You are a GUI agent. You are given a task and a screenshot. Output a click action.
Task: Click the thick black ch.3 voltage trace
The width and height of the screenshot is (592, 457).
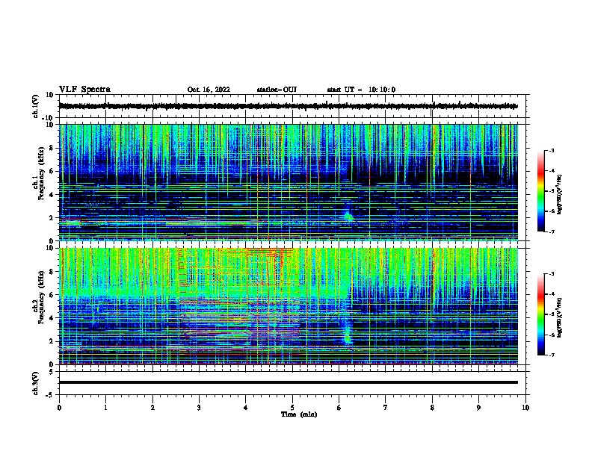click(288, 382)
